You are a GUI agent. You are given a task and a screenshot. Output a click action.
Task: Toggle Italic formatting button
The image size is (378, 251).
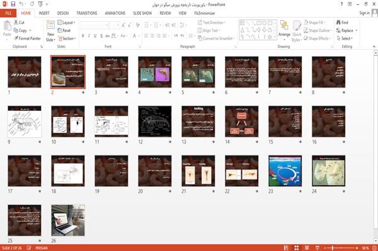tap(89, 36)
